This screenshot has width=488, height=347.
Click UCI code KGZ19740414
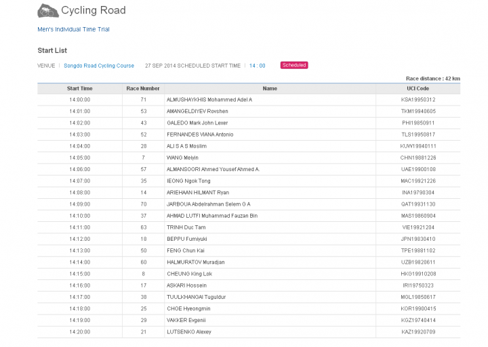pos(418,321)
